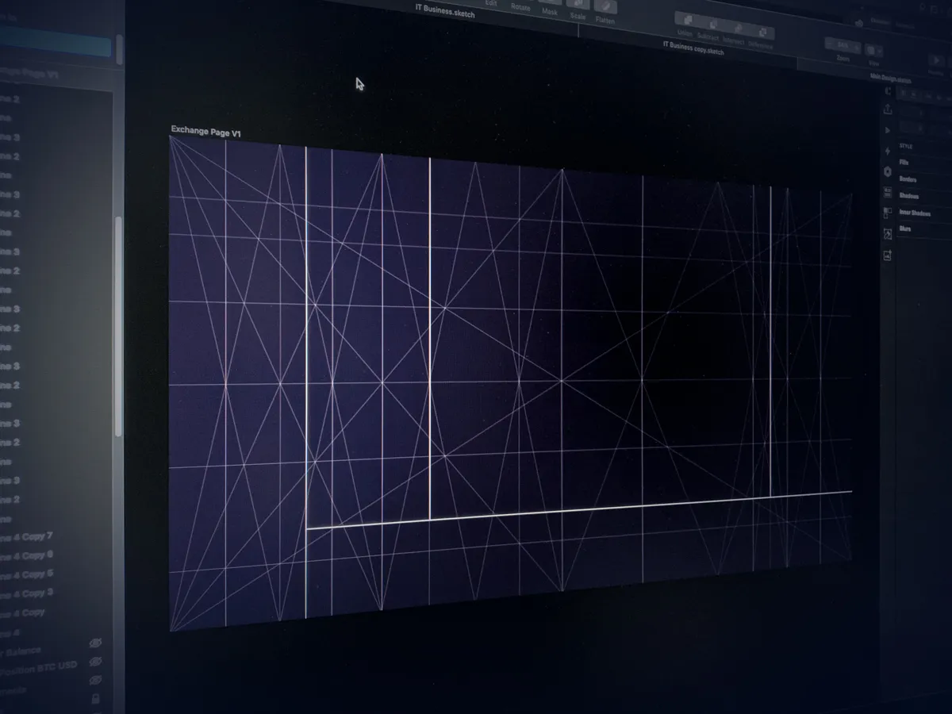The width and height of the screenshot is (952, 714).
Task: Click the list layout icon in the inspector strip
Action: [888, 193]
